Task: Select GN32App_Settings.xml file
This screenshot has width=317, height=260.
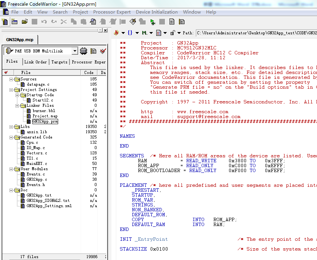Action: click(49, 206)
